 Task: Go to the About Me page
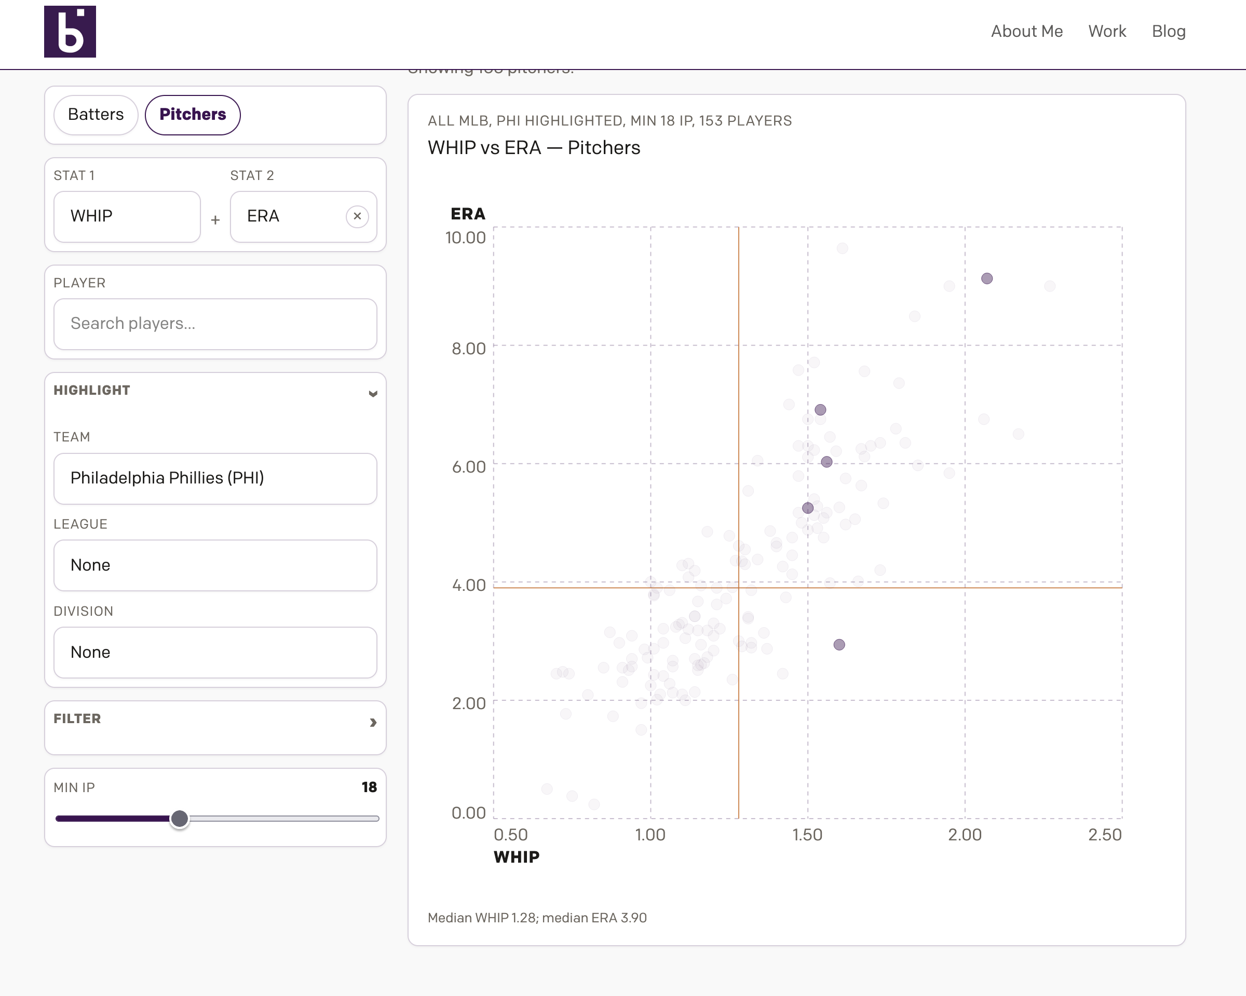pos(1026,31)
